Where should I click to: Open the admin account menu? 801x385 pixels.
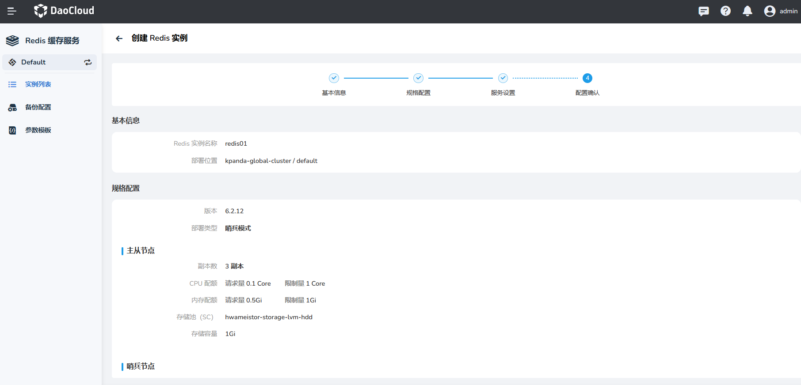[x=788, y=11]
